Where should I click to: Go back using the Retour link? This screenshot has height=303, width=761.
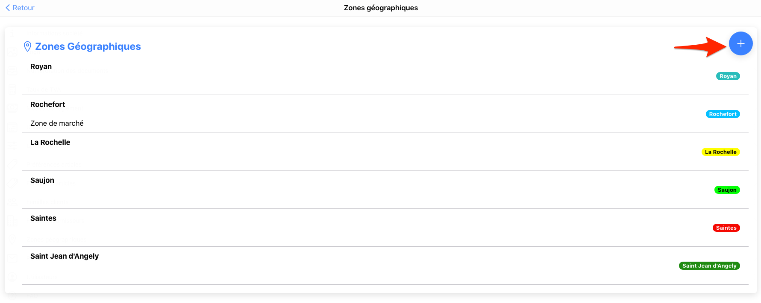(24, 8)
